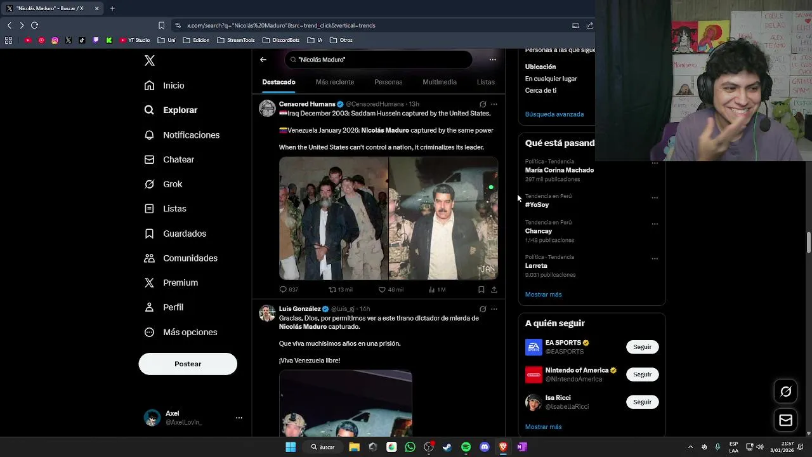Open search options three-dot menu
The image size is (812, 457).
click(492, 60)
